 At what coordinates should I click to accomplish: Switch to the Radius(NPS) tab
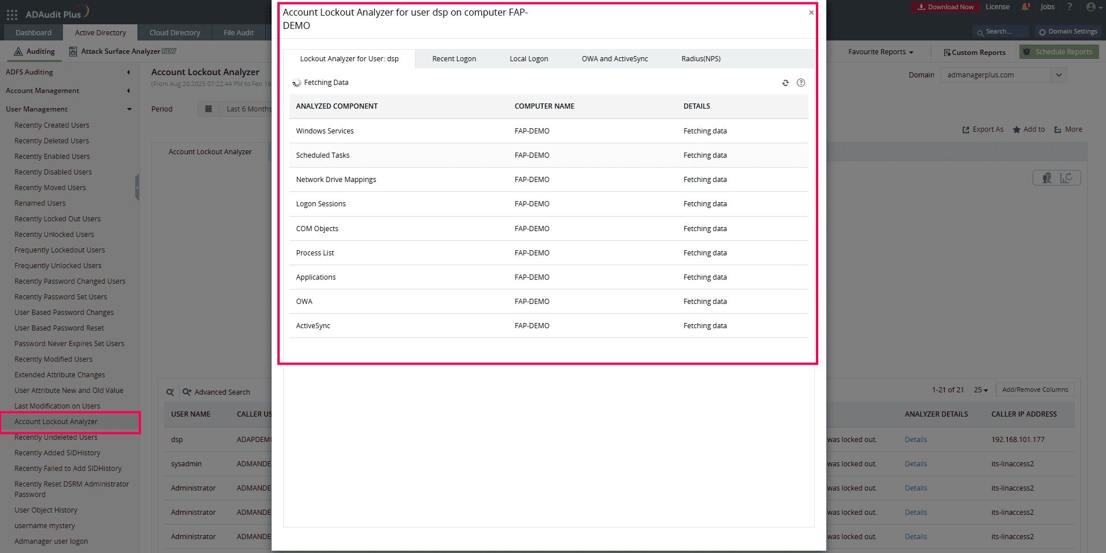tap(701, 59)
